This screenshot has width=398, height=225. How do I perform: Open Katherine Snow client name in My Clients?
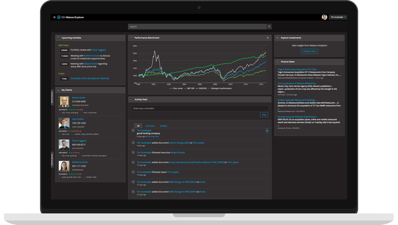click(80, 162)
